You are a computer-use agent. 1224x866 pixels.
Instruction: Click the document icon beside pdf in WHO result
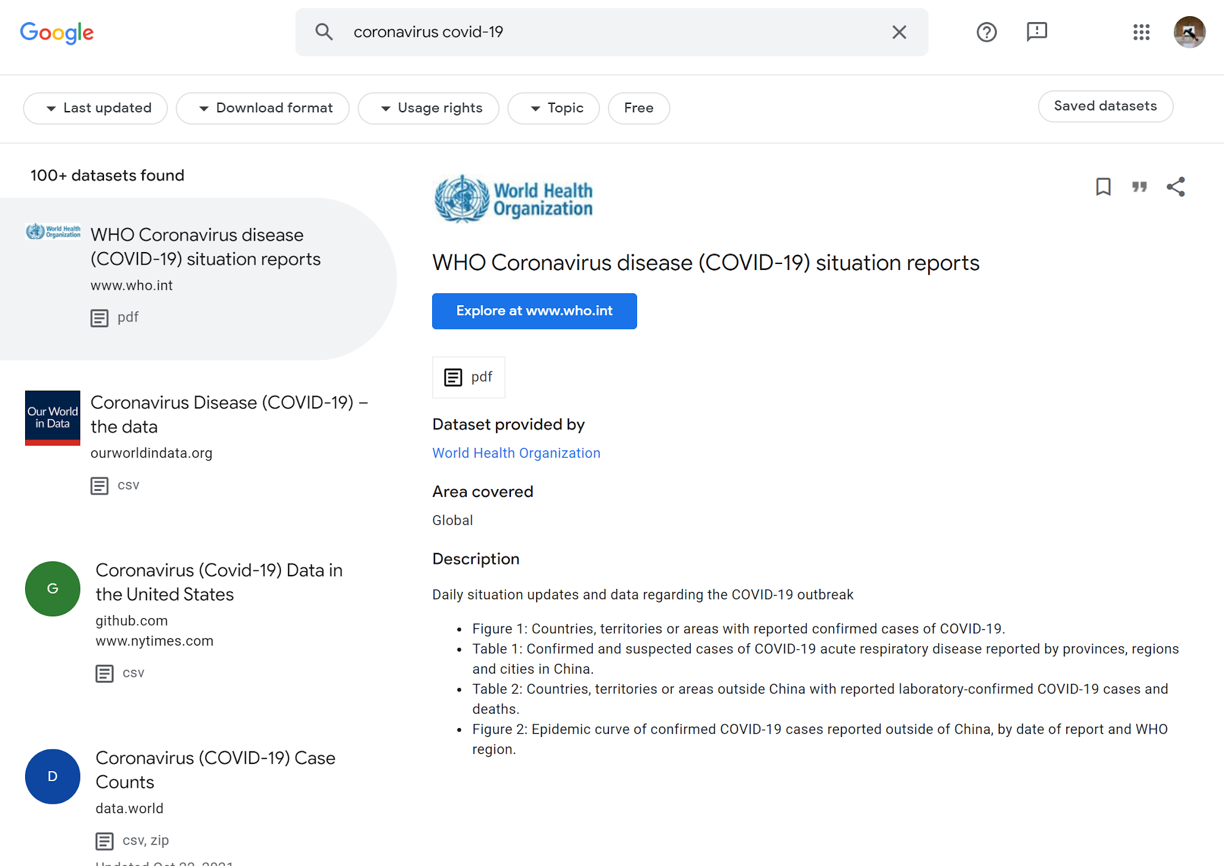[99, 318]
